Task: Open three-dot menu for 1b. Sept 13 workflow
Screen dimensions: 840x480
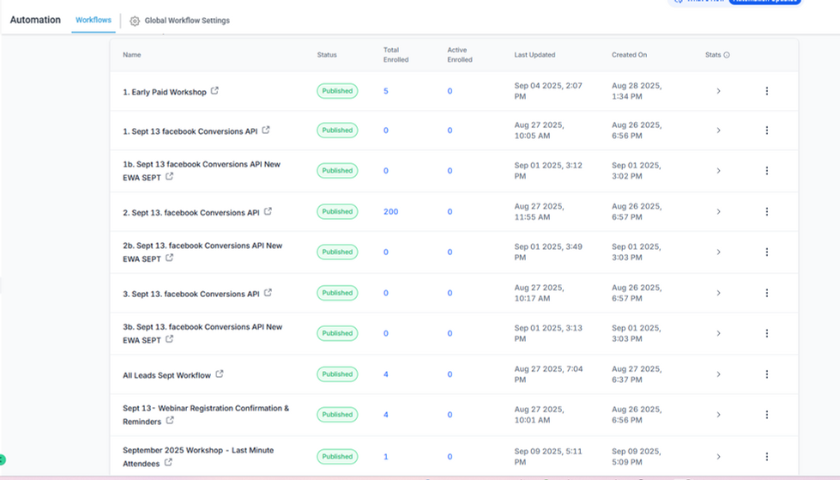Action: click(766, 171)
